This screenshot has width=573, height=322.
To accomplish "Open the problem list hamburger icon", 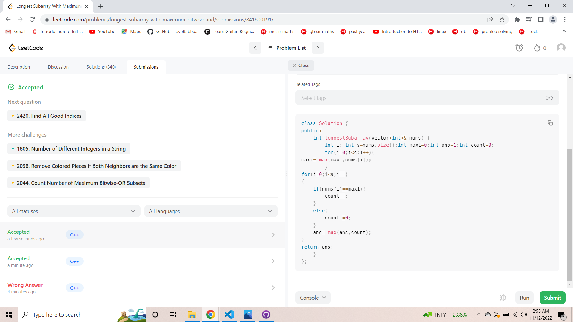I will (x=270, y=48).
